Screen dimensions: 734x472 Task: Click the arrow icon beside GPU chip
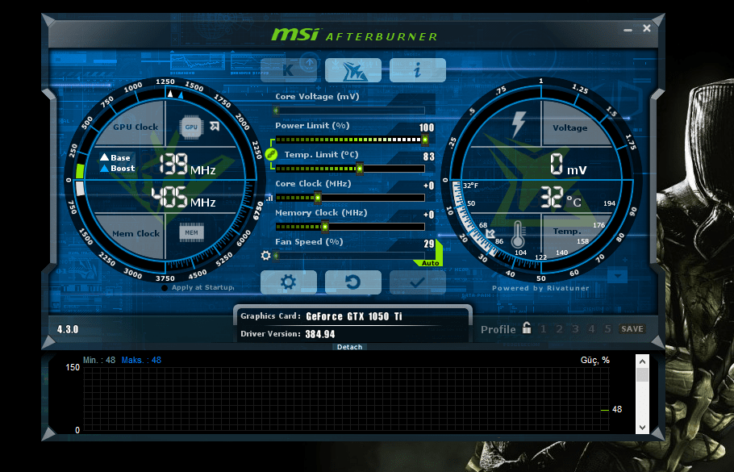(x=215, y=126)
